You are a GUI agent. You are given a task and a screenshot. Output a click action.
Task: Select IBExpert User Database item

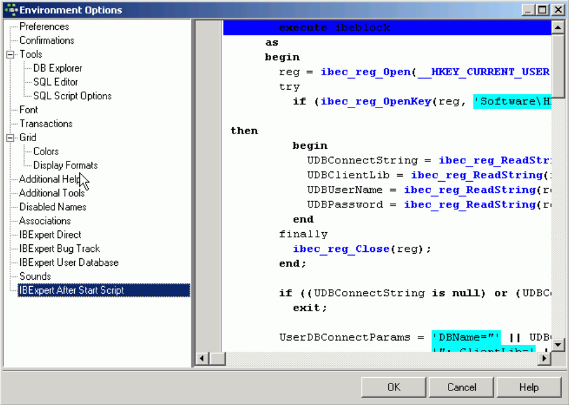pyautogui.click(x=68, y=263)
